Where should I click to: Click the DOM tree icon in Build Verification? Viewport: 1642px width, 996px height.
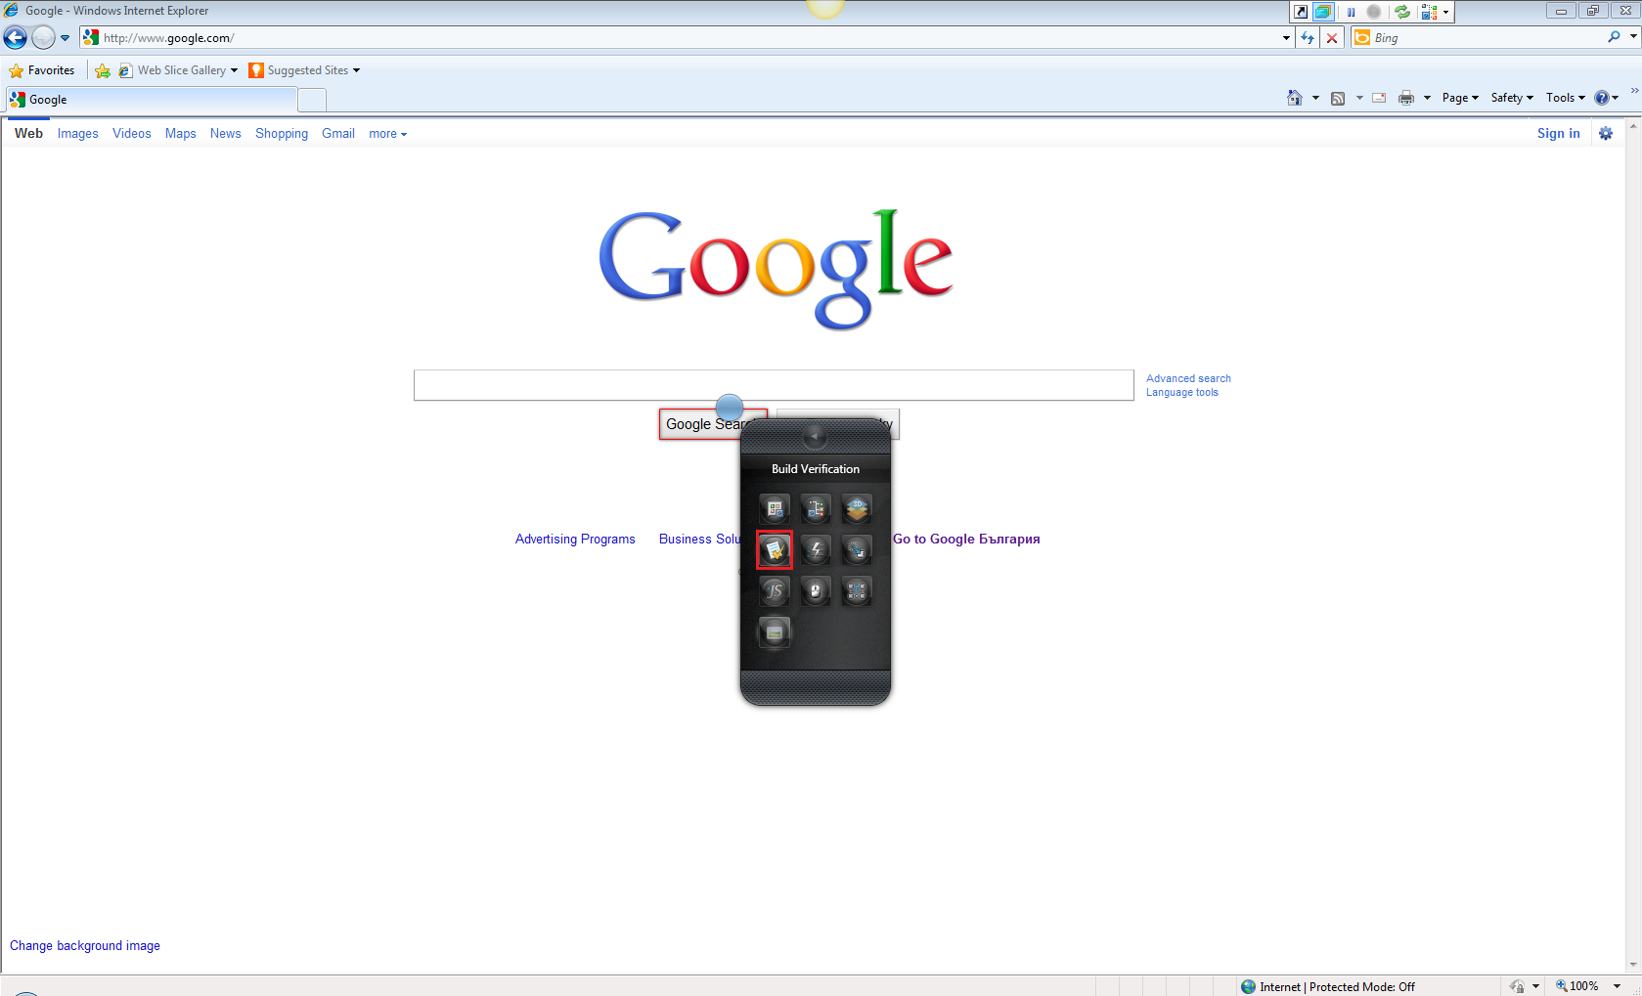[x=816, y=508]
